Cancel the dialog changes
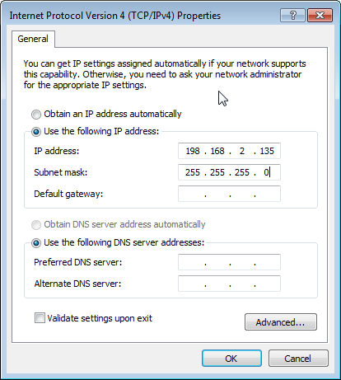Image resolution: width=341 pixels, height=380 pixels. click(x=298, y=359)
